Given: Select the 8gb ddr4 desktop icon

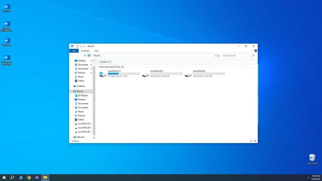Looking at the screenshot, I should [x=6, y=42].
